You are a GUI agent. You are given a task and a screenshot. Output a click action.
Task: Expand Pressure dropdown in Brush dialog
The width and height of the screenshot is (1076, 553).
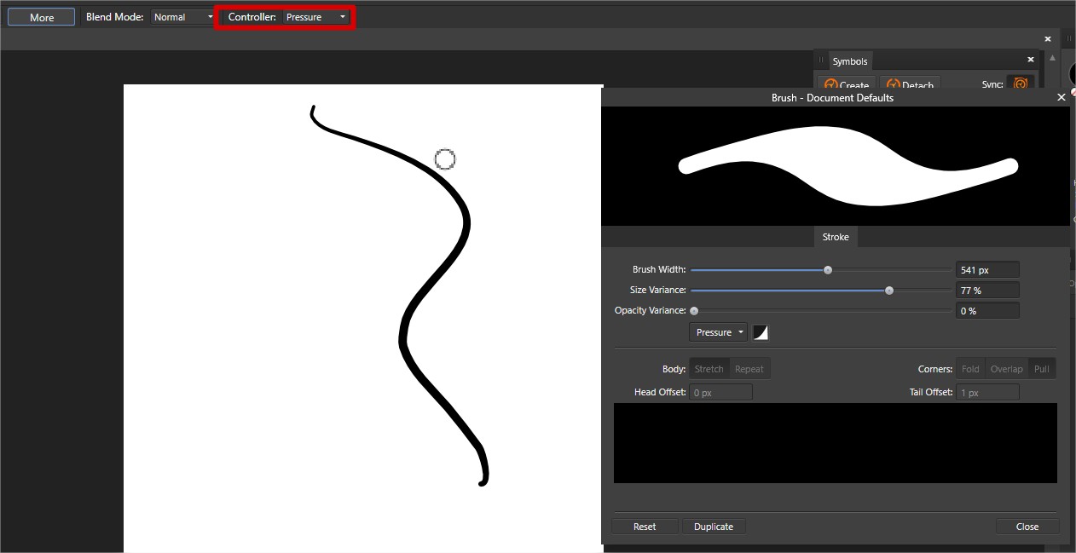[718, 332]
